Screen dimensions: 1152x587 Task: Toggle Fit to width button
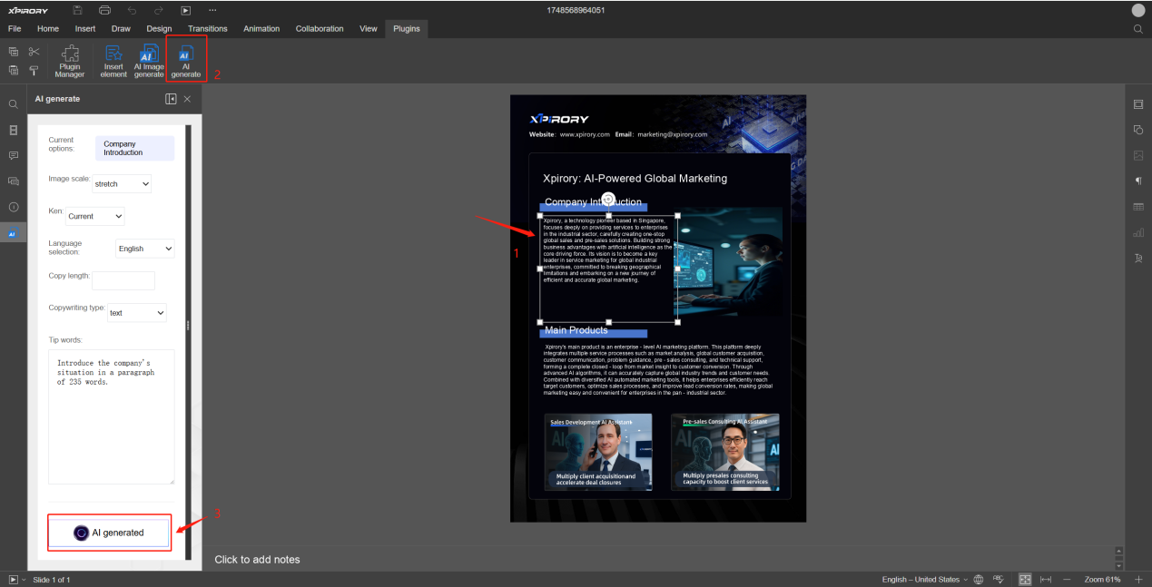(x=1046, y=579)
